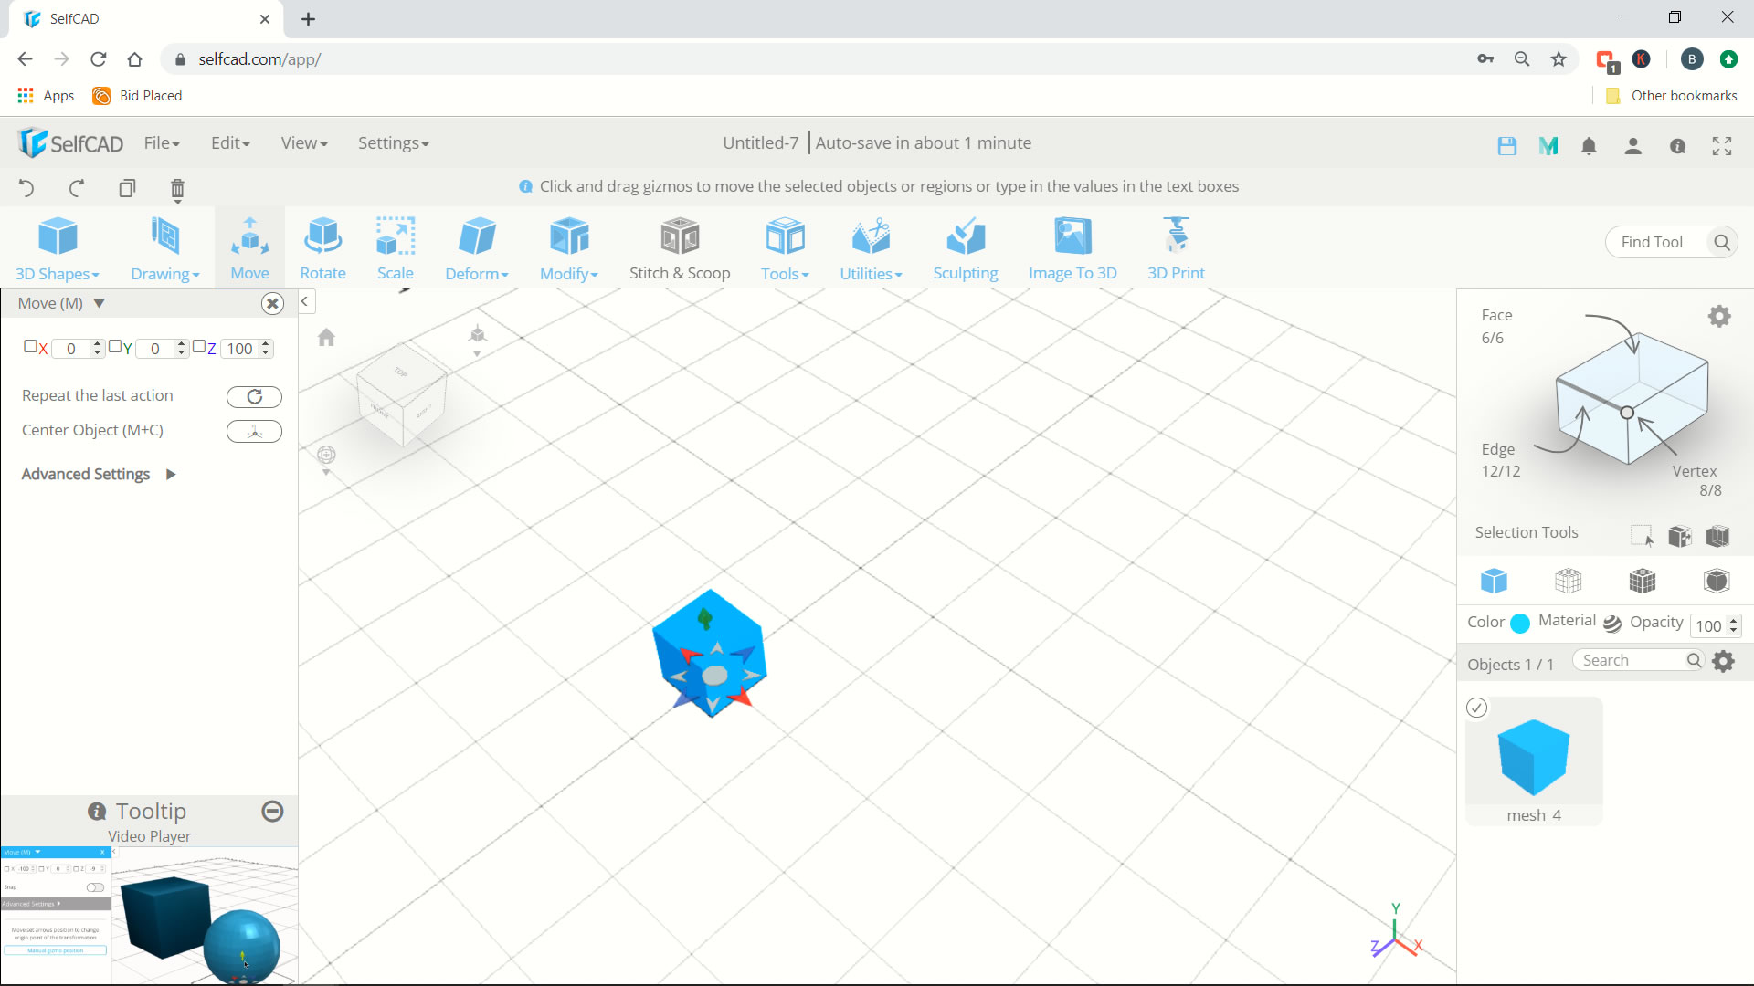This screenshot has height=986, width=1754.
Task: Open the Edit menu
Action: point(230,143)
